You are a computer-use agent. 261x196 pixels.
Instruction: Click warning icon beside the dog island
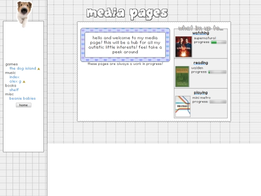click(39, 69)
